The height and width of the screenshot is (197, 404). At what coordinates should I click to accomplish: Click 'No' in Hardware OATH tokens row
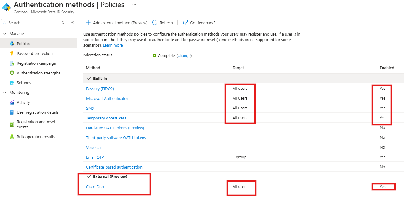coord(383,127)
